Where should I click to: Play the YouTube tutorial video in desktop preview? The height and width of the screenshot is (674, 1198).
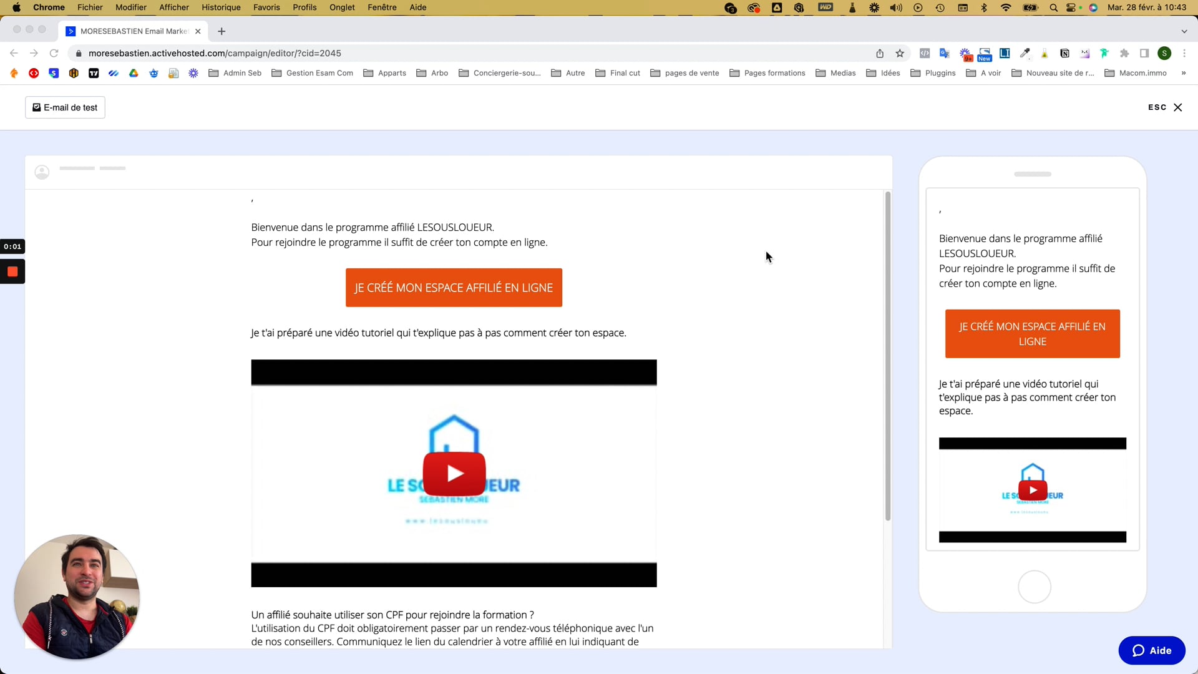click(454, 474)
